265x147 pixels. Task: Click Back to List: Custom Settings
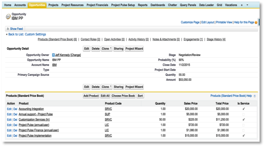(x=27, y=34)
